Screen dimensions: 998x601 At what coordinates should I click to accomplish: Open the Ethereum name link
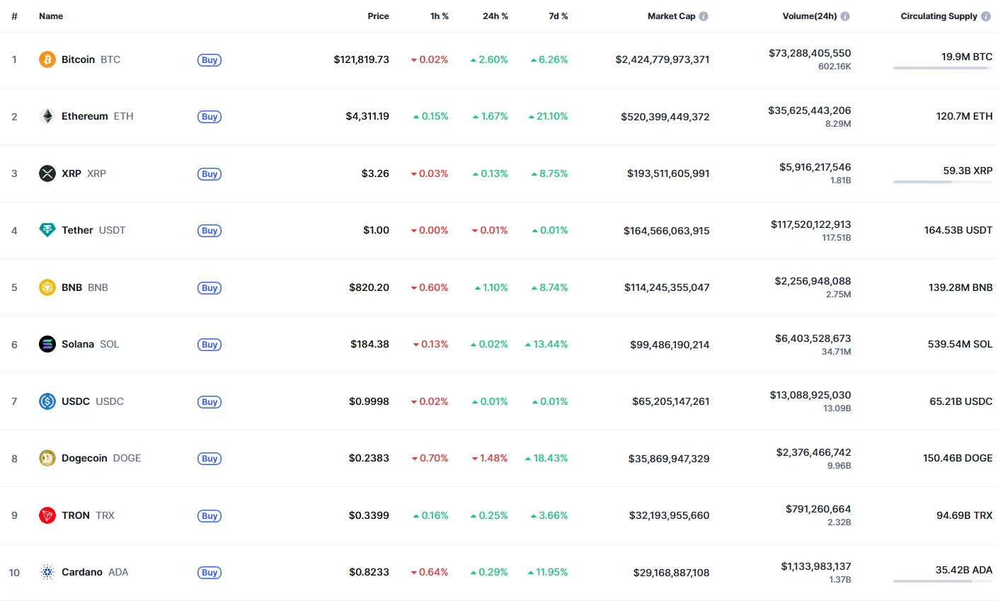point(85,116)
